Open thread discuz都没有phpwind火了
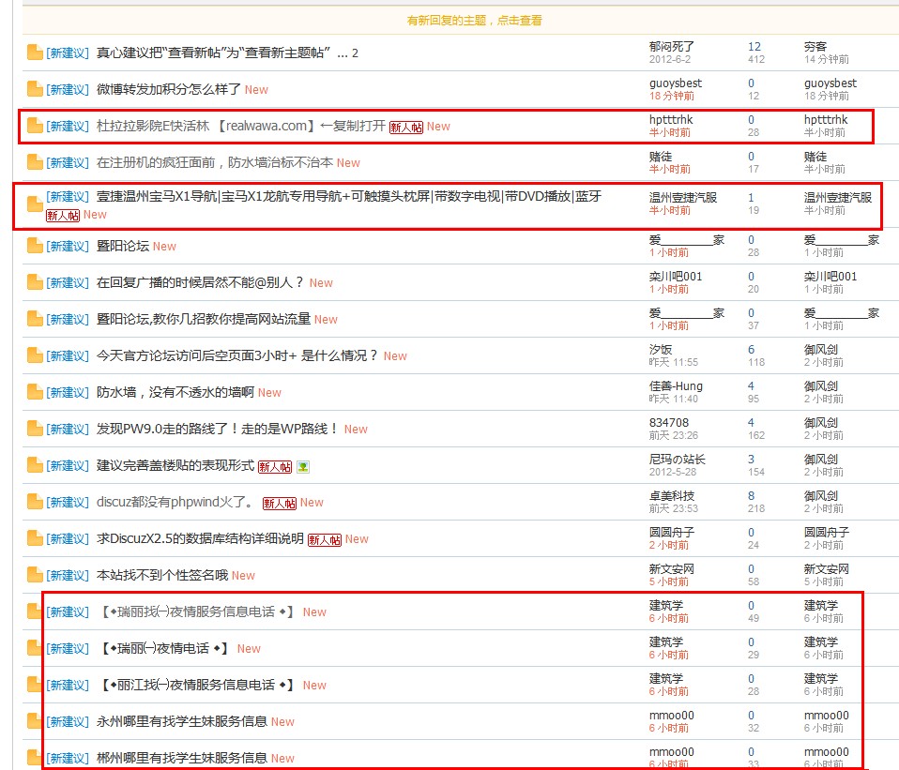 [175, 502]
